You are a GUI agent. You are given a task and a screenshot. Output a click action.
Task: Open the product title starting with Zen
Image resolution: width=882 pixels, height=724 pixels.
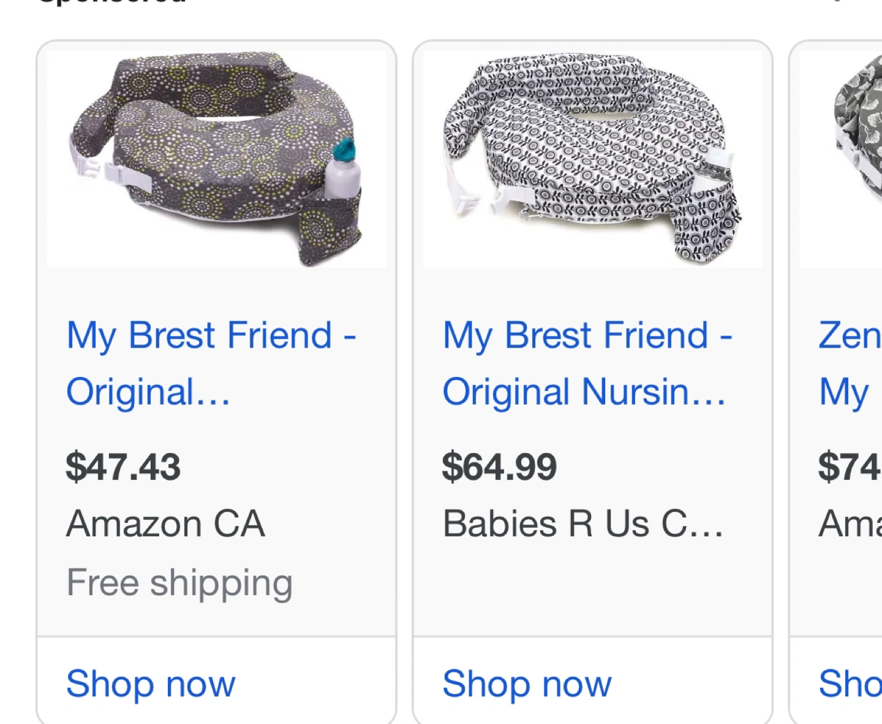(x=850, y=363)
